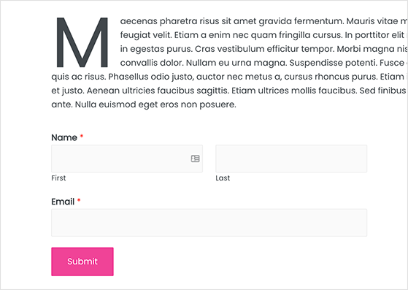Focus the Last name input field

pos(291,159)
